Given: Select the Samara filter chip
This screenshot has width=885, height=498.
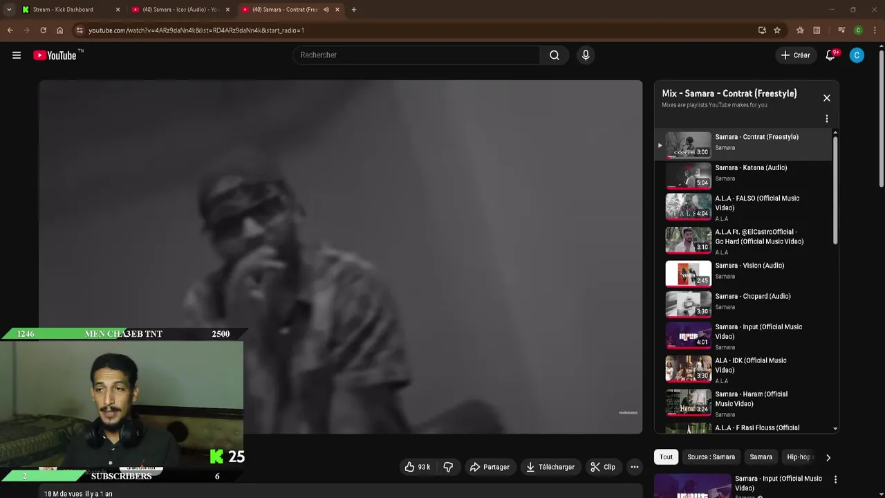Looking at the screenshot, I should click(761, 457).
